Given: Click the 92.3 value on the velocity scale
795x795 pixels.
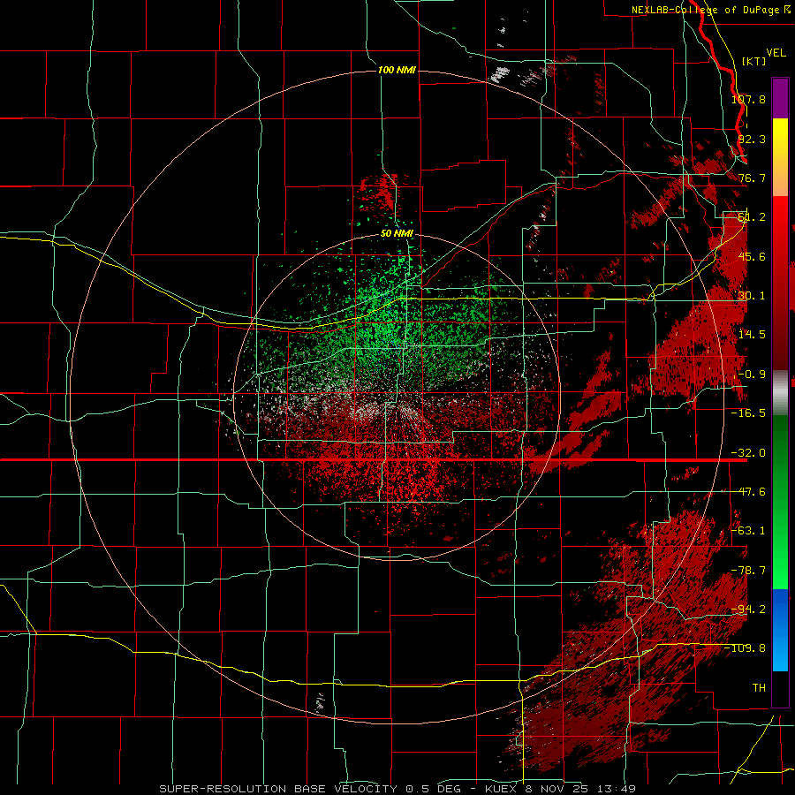Looking at the screenshot, I should pos(752,139).
